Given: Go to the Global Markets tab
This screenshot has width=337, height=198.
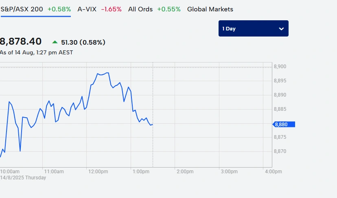Looking at the screenshot, I should pos(210,9).
